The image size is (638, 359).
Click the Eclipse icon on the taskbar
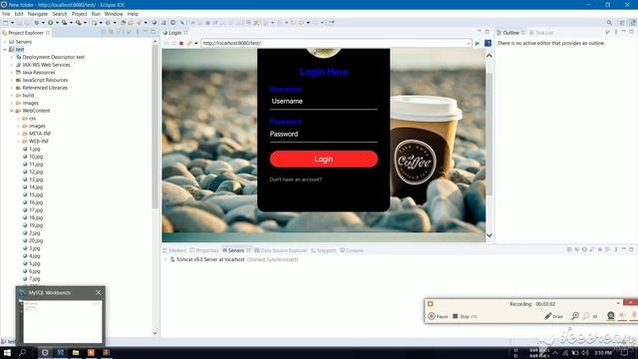pos(45,352)
